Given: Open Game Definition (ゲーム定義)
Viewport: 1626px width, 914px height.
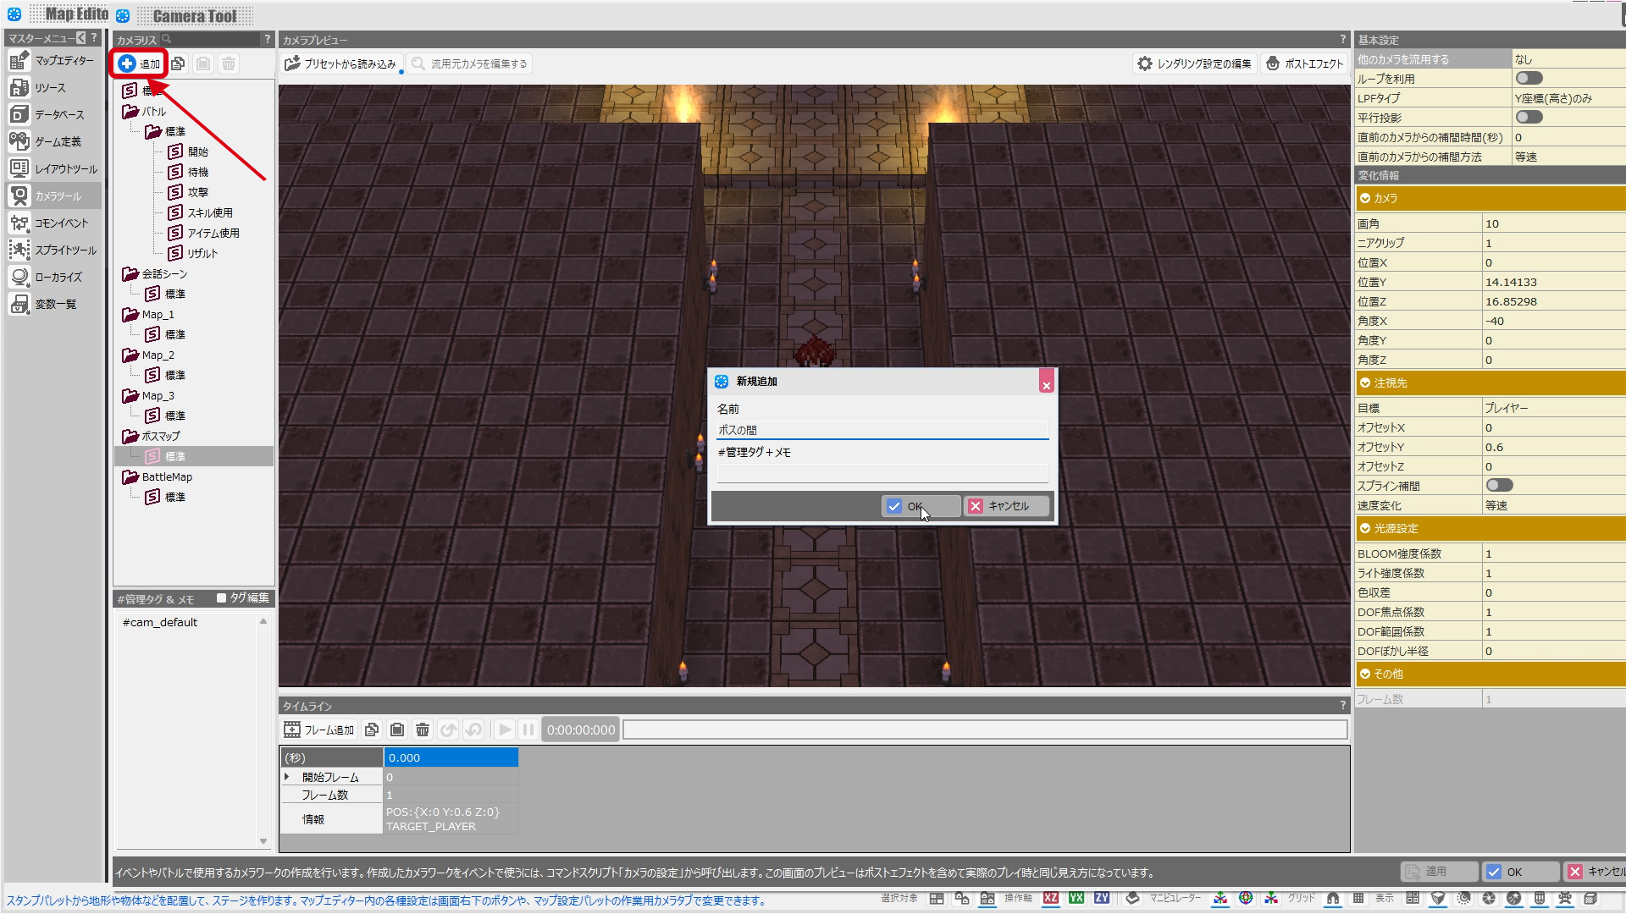Looking at the screenshot, I should coord(53,142).
